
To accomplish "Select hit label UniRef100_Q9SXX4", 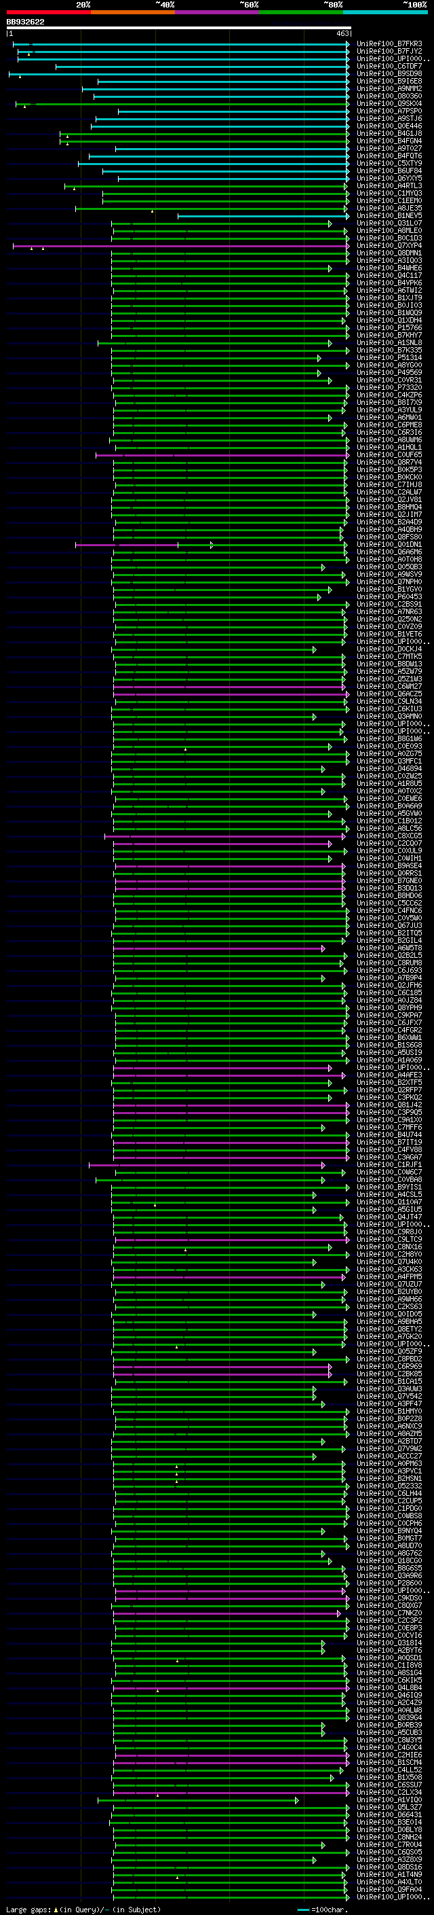I will tap(389, 103).
